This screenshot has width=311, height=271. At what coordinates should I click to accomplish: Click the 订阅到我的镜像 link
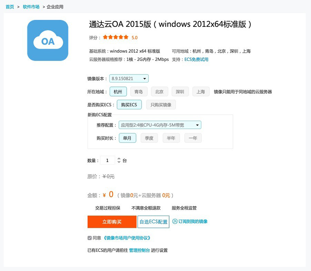click(193, 221)
